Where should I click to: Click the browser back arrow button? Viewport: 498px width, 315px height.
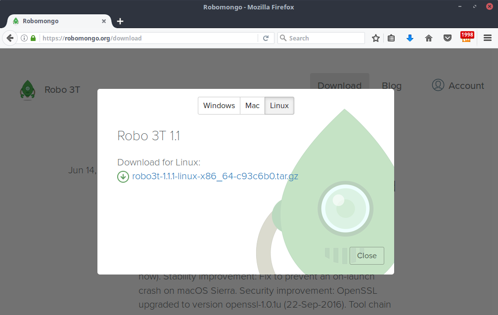(x=10, y=38)
